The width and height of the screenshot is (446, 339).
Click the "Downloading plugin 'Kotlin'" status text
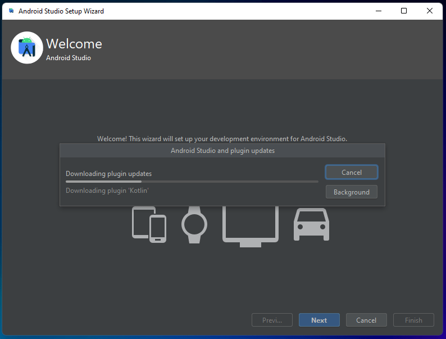point(107,191)
